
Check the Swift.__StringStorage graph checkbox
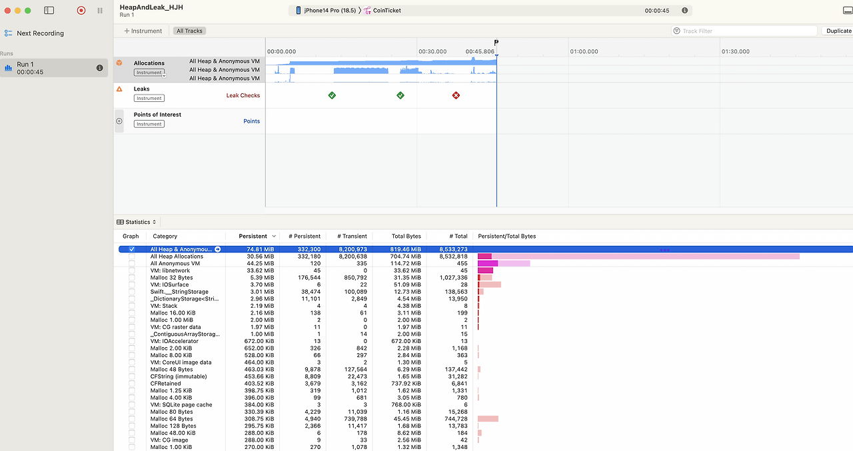click(x=131, y=292)
